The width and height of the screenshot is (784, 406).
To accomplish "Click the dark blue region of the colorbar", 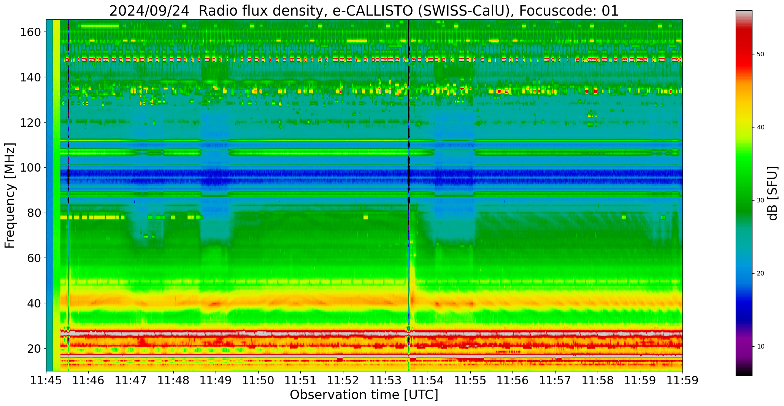I will pyautogui.click(x=744, y=308).
